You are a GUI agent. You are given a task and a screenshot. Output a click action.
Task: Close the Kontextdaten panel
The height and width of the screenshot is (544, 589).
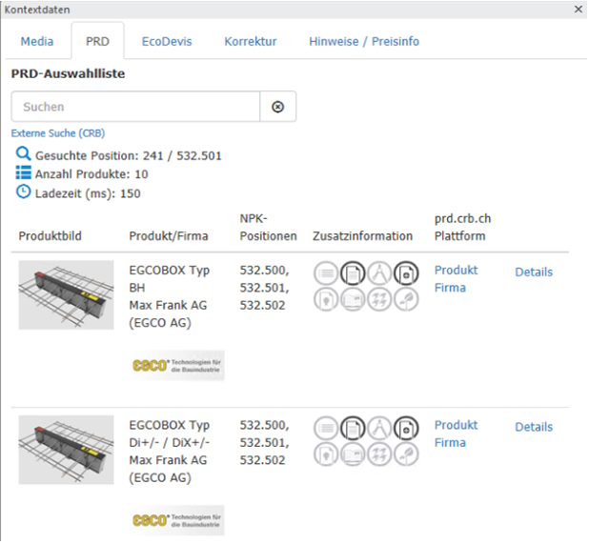tap(579, 9)
